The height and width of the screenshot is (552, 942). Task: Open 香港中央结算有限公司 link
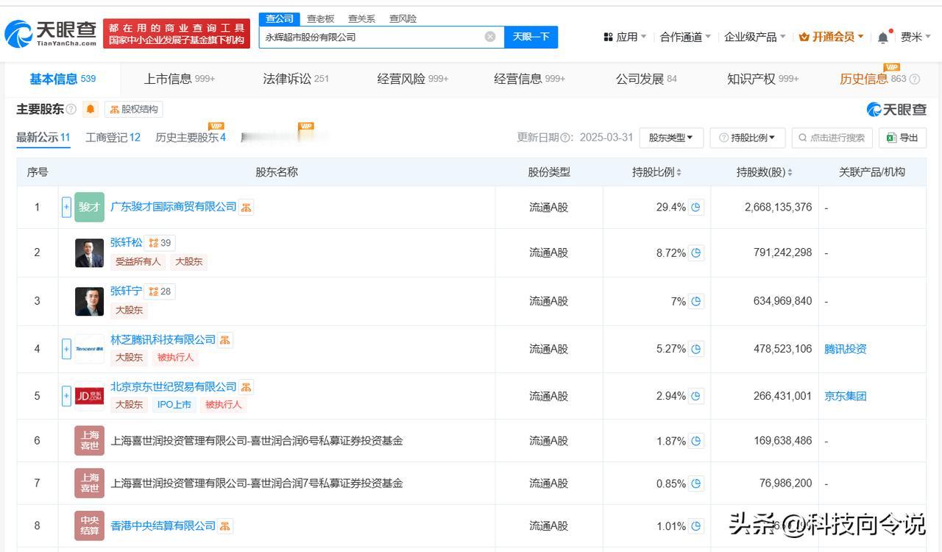pos(163,526)
